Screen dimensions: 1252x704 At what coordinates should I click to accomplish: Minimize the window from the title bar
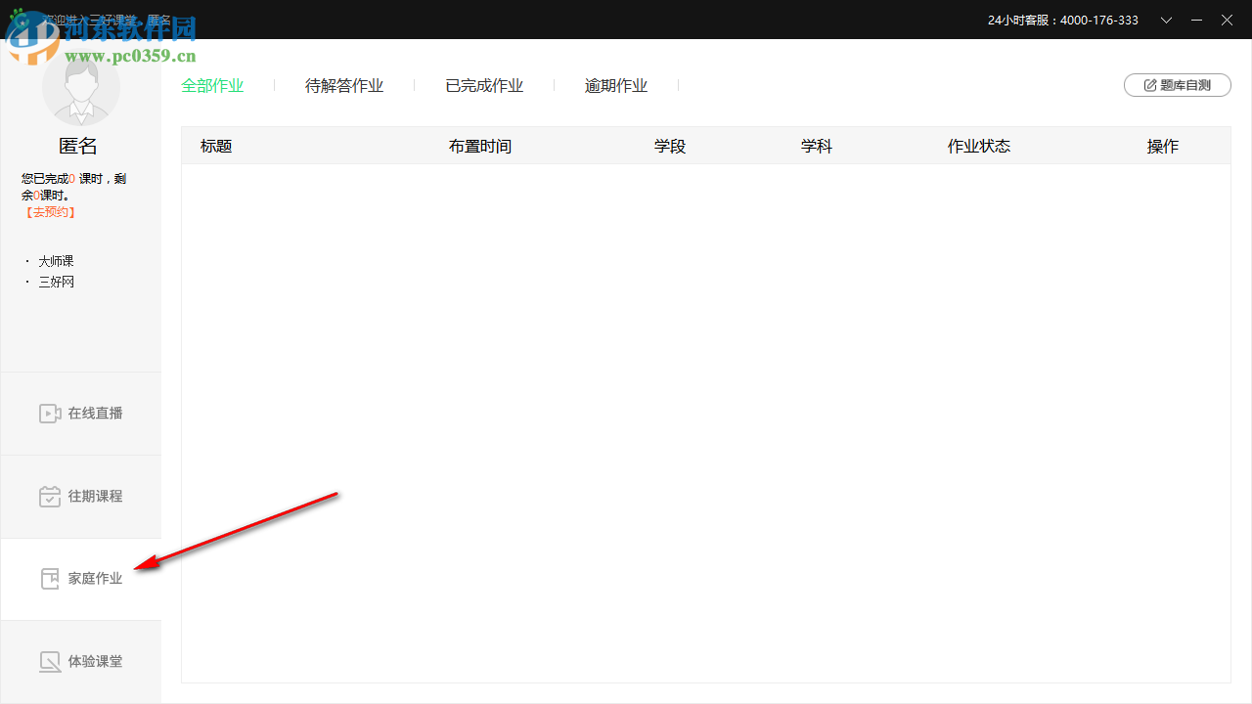pos(1196,20)
